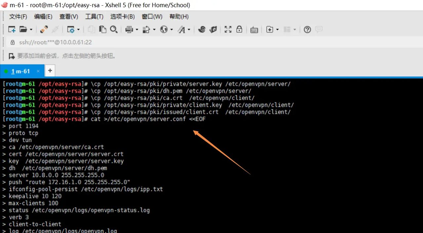Viewport: 423px width, 233px height.
Task: Expand the new terminal tab dropdown arrow
Action: (277, 29)
